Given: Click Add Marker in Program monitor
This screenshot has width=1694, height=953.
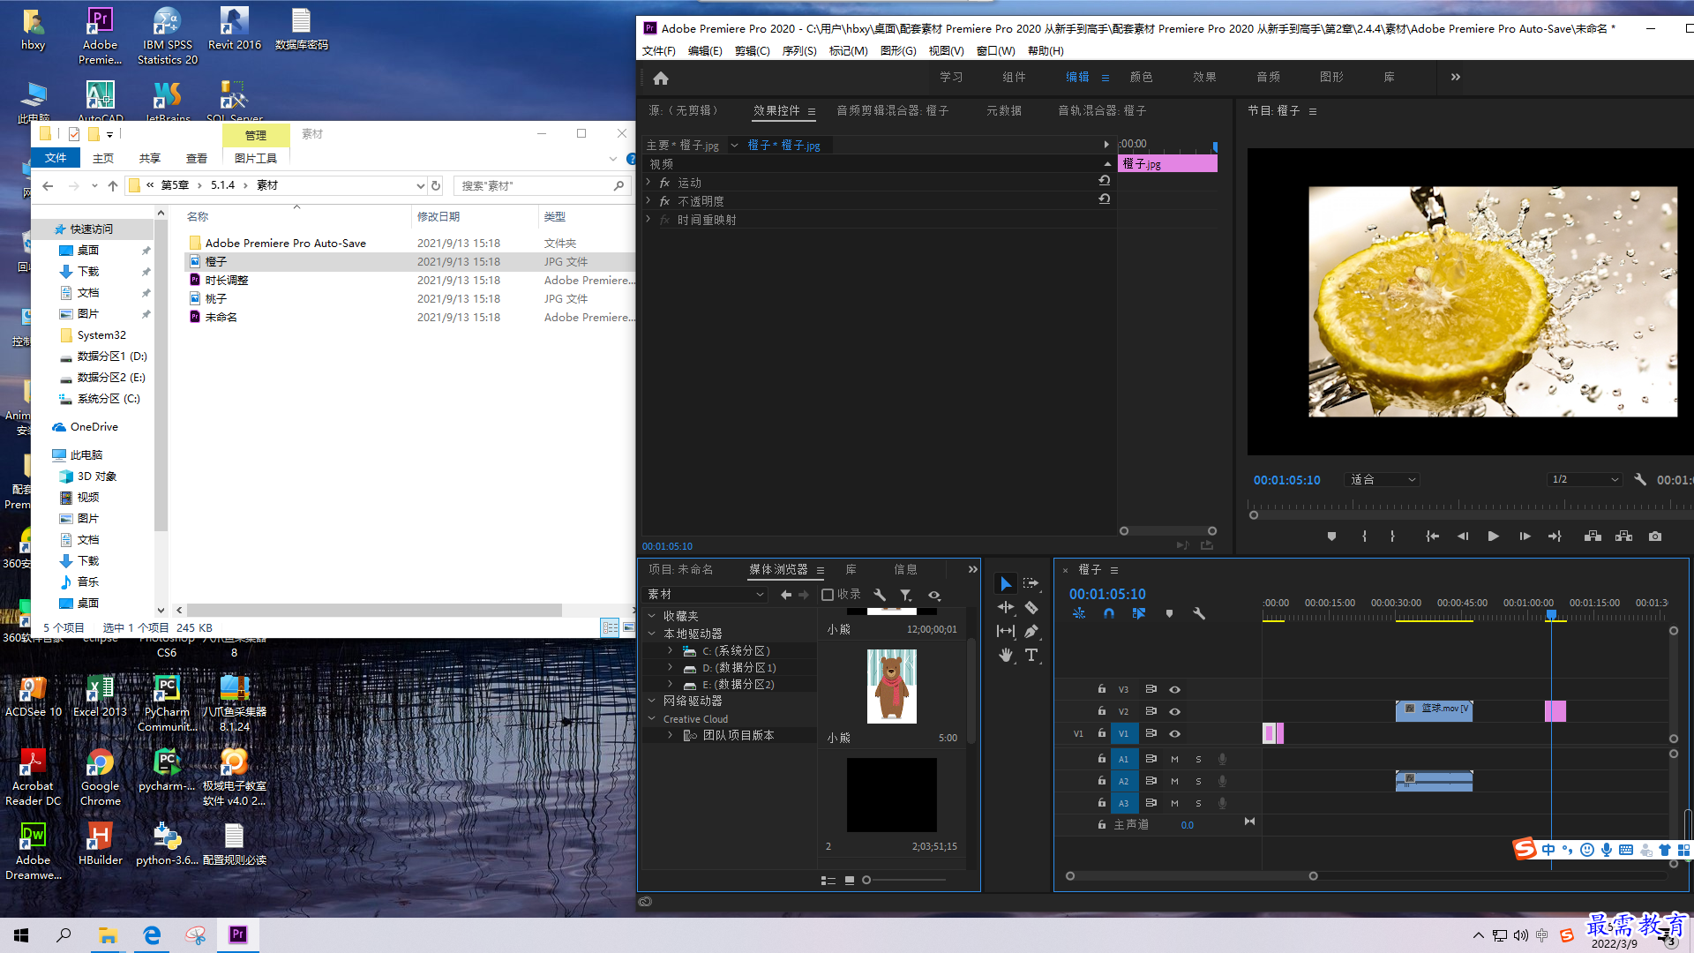Looking at the screenshot, I should click(1331, 537).
